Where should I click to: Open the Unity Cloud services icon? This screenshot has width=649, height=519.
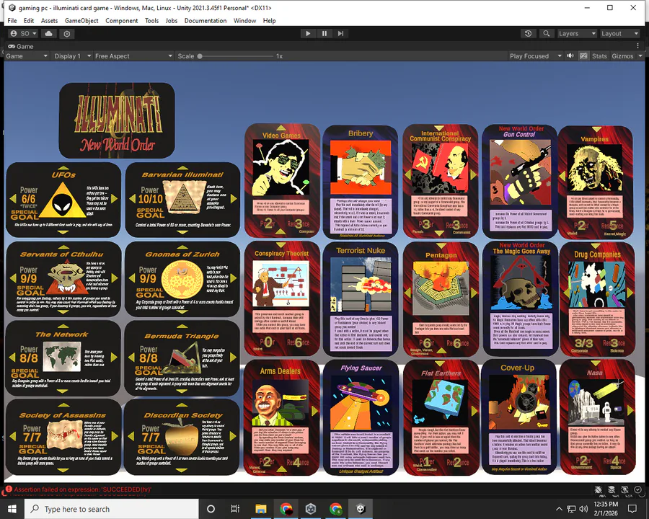[x=49, y=34]
